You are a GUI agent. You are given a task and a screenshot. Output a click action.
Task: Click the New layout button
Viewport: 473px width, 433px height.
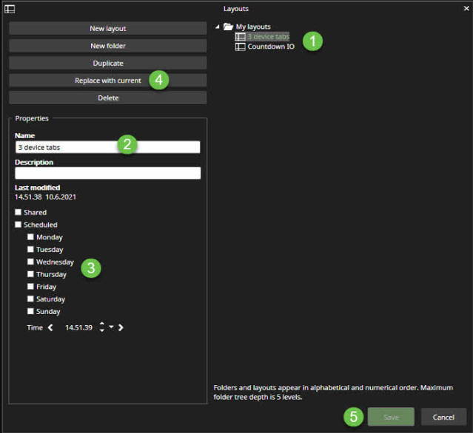(x=107, y=28)
